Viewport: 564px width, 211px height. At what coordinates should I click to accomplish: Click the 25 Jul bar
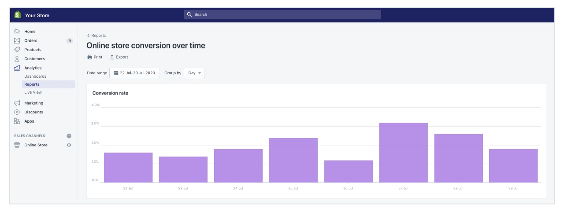point(293,160)
